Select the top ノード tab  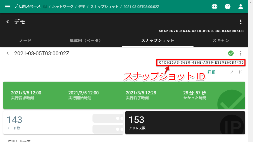25,41
